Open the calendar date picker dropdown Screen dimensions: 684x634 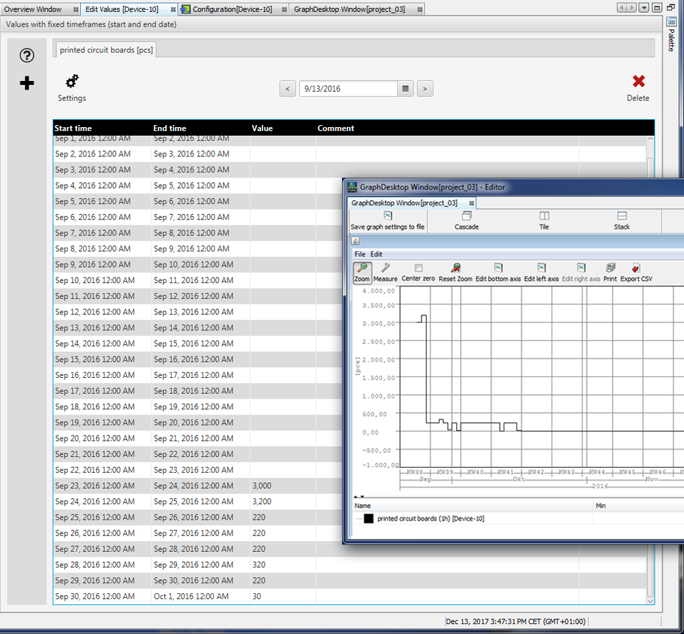(405, 88)
